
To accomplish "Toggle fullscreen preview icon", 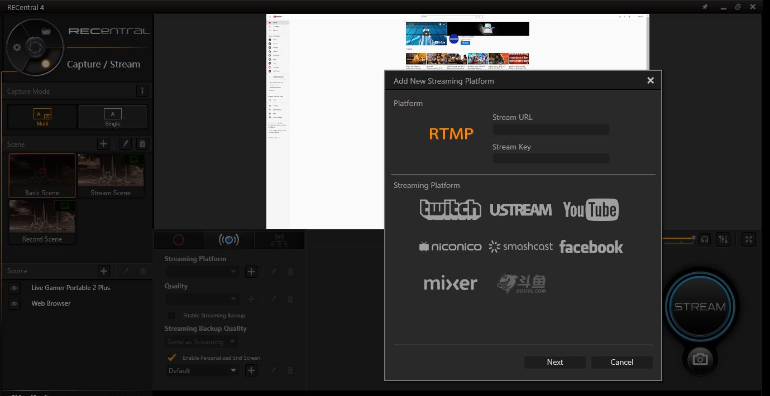I will (749, 239).
